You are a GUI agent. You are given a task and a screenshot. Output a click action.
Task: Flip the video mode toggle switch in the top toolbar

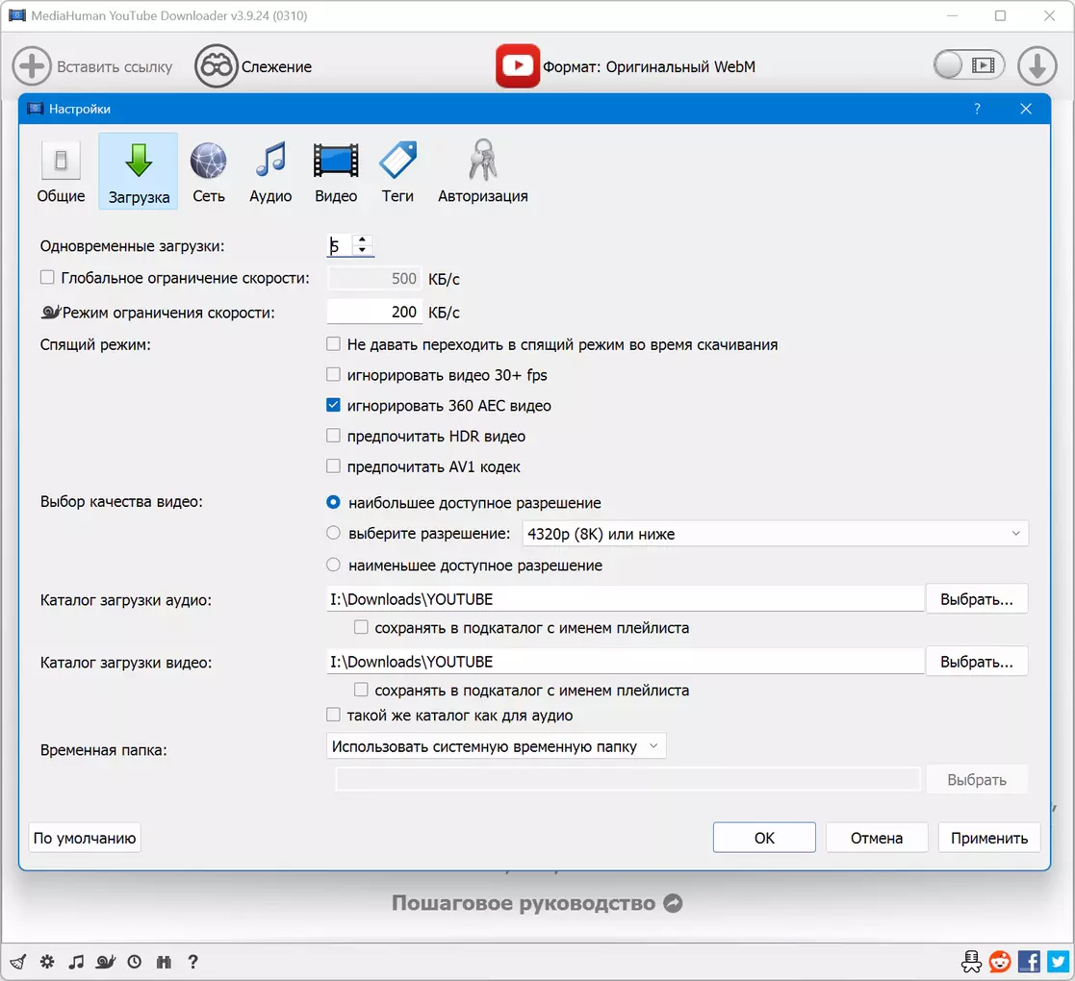(x=969, y=65)
